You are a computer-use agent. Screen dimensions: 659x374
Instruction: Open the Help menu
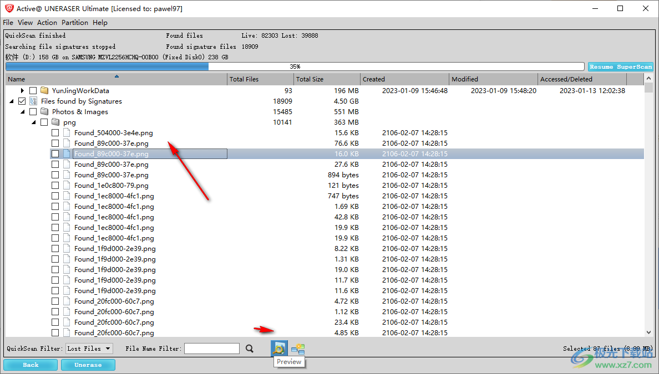100,23
